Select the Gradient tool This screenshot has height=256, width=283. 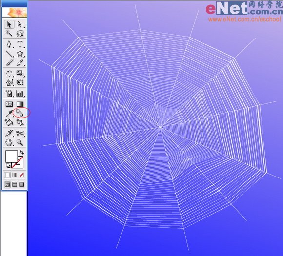20,104
